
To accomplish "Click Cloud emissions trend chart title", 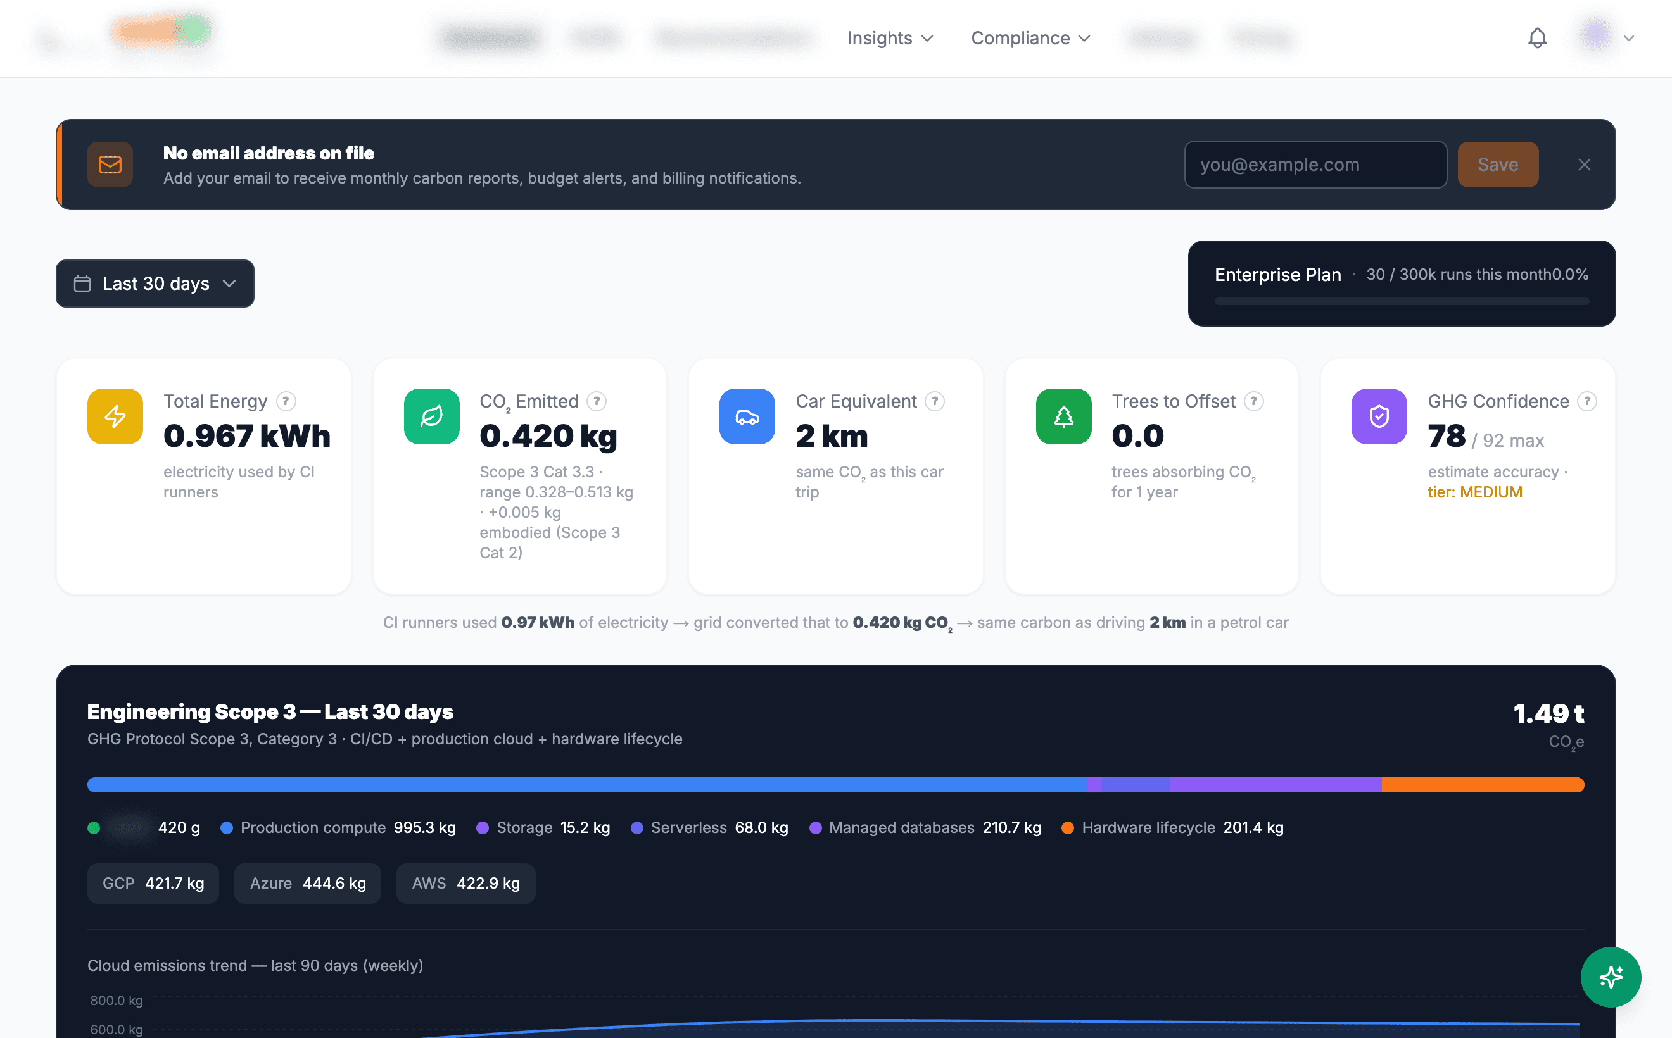I will 255,965.
